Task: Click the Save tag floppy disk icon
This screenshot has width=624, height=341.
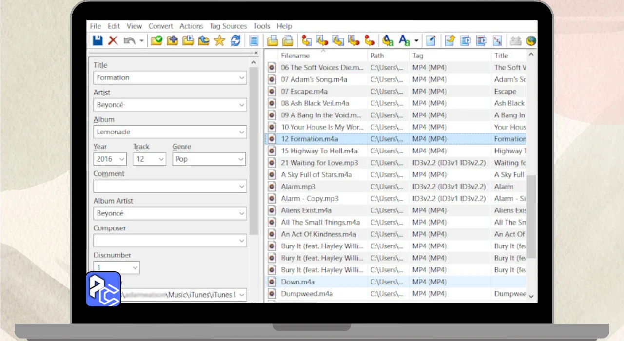Action: click(97, 40)
